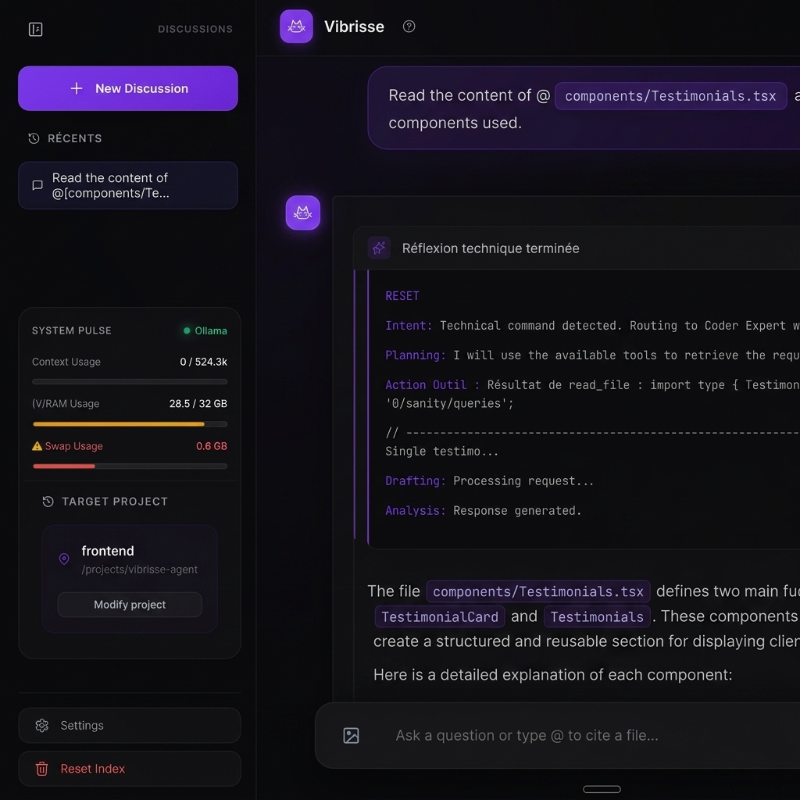
Task: Open the help icon next to Vibrisse
Action: (409, 27)
